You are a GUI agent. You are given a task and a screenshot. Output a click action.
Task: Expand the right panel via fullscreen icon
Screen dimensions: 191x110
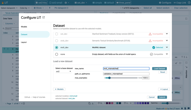(x=186, y=19)
